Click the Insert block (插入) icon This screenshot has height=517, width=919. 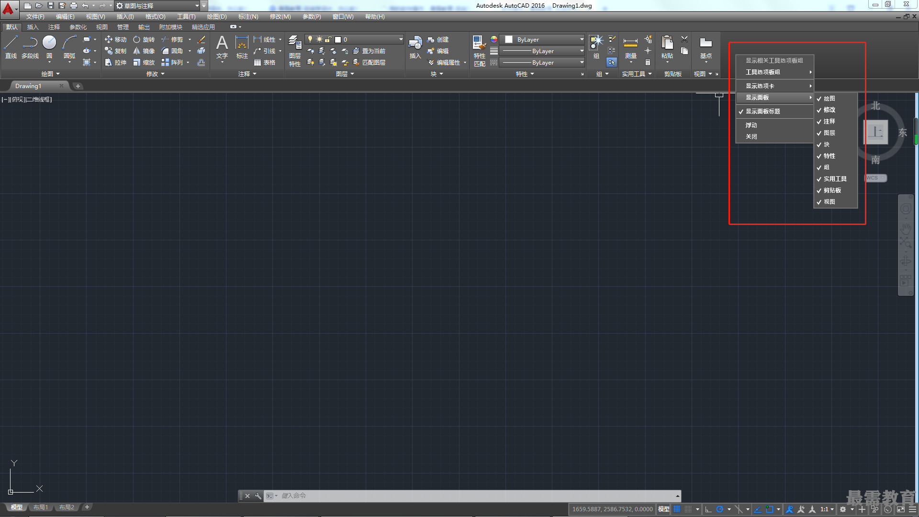point(415,47)
